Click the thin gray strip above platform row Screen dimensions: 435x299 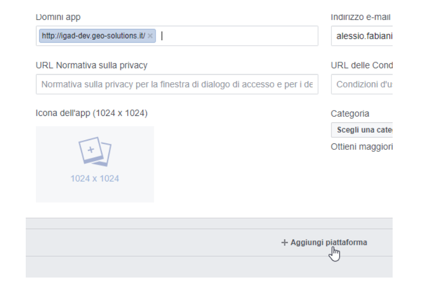(x=209, y=223)
